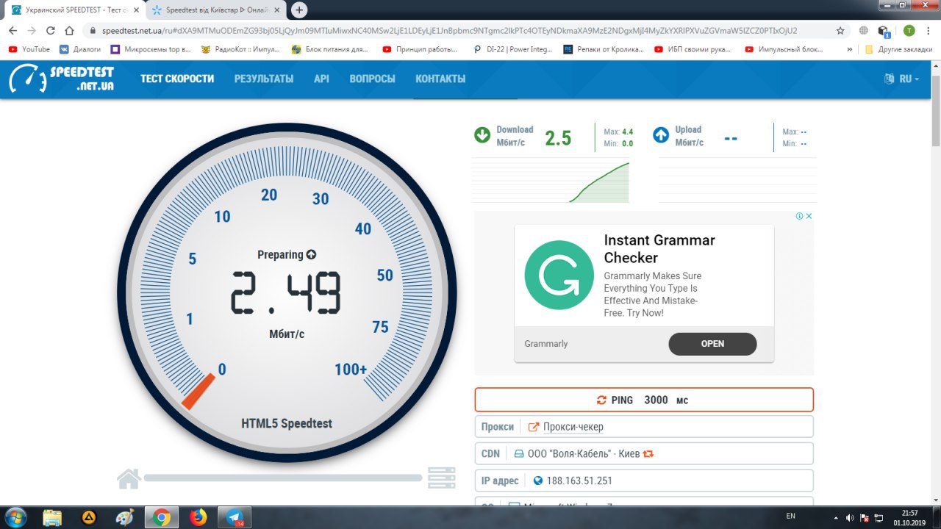
Task: Click the 2.49 speed readout
Action: (x=287, y=292)
